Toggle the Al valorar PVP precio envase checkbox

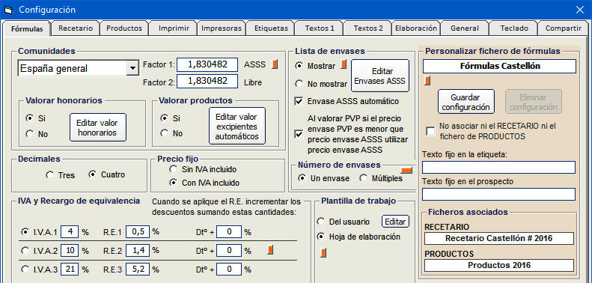299,134
